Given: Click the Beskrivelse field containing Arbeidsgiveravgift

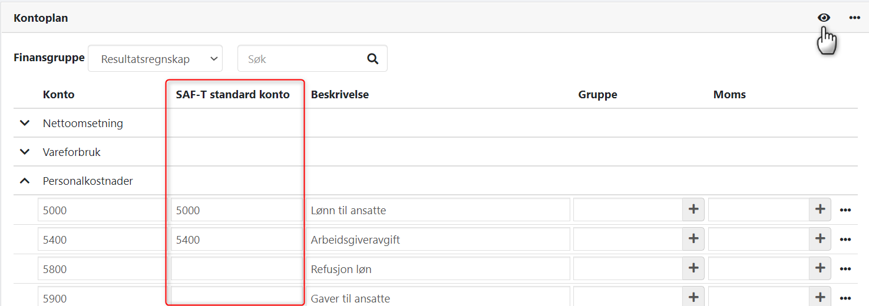Looking at the screenshot, I should 437,240.
